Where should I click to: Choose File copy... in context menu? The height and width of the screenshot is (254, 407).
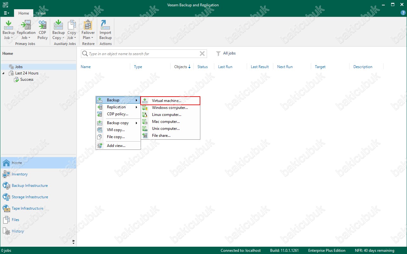click(118, 137)
